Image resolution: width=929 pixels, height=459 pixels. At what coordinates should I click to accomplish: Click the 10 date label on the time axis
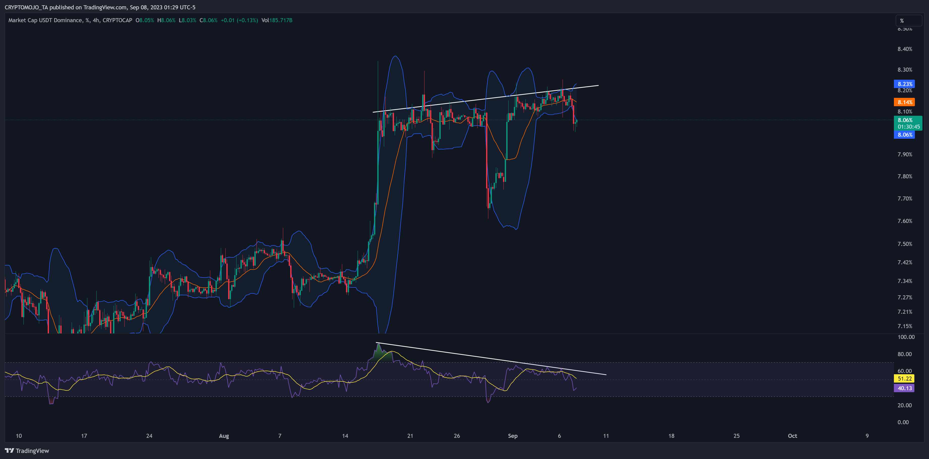point(19,436)
